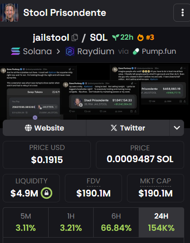Open the three-dot options menu

tap(182, 13)
